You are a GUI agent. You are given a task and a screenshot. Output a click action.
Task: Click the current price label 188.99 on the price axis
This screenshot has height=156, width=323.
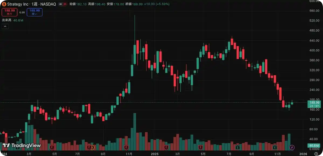click(x=314, y=103)
